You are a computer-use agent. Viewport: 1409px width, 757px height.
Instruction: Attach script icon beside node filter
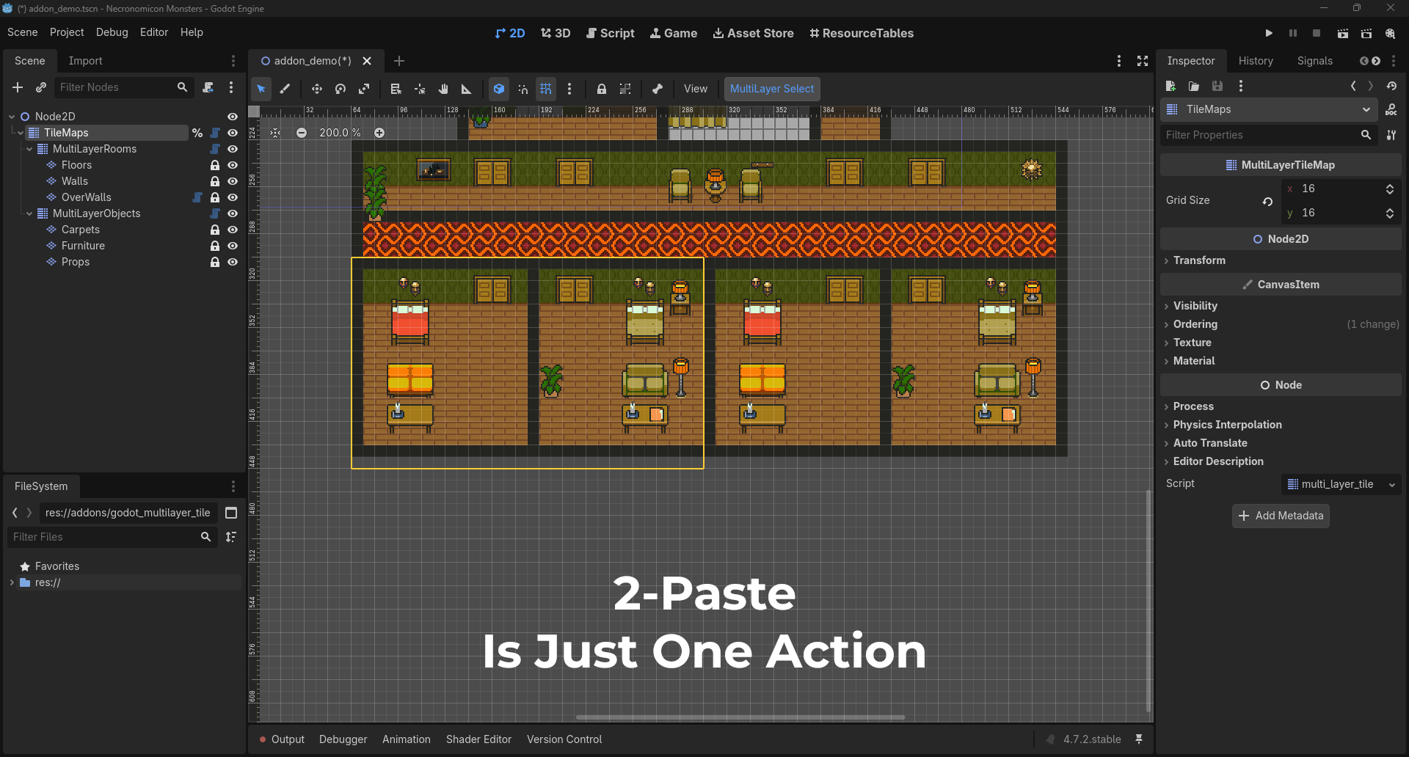click(208, 87)
